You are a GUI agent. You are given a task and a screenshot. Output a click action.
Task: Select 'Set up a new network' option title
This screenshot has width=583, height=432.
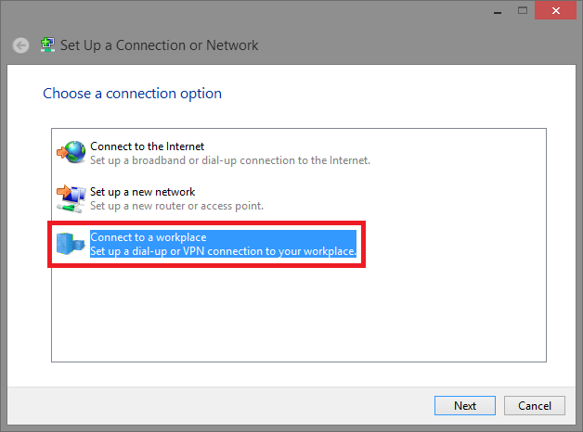coord(142,192)
